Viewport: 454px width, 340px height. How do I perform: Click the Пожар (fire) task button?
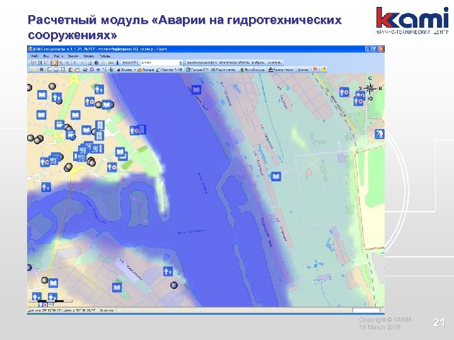point(146,70)
